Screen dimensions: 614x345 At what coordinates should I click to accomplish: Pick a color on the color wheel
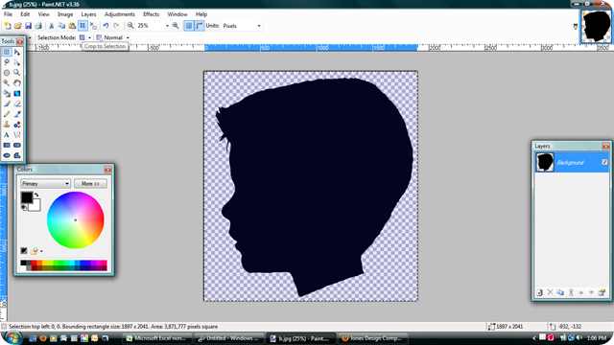(76, 219)
